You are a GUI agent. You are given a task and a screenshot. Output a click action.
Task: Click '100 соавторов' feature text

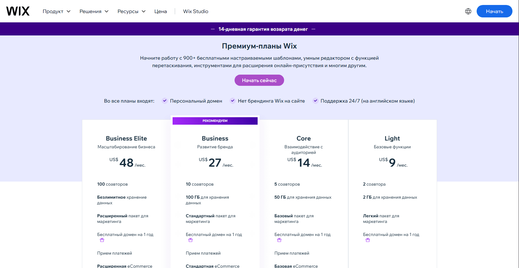point(112,184)
